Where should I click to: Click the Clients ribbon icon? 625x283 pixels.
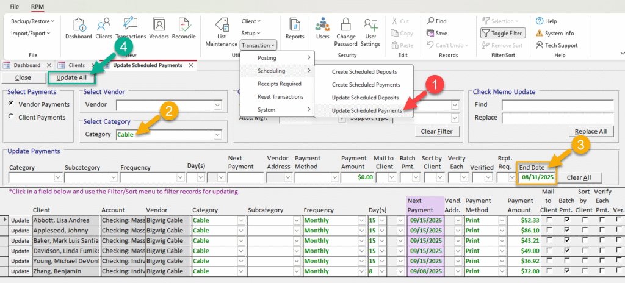(104, 29)
